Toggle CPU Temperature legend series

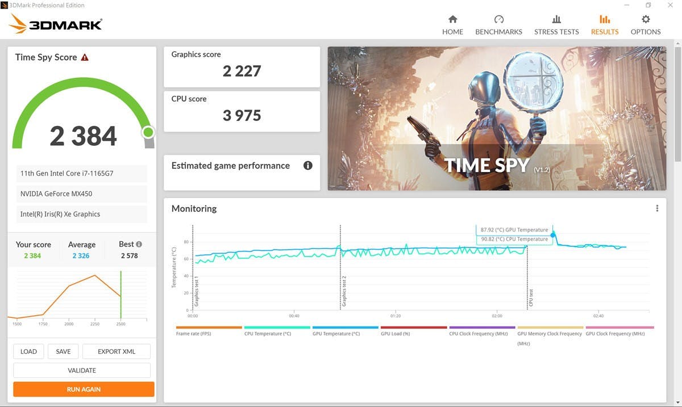[x=267, y=334]
